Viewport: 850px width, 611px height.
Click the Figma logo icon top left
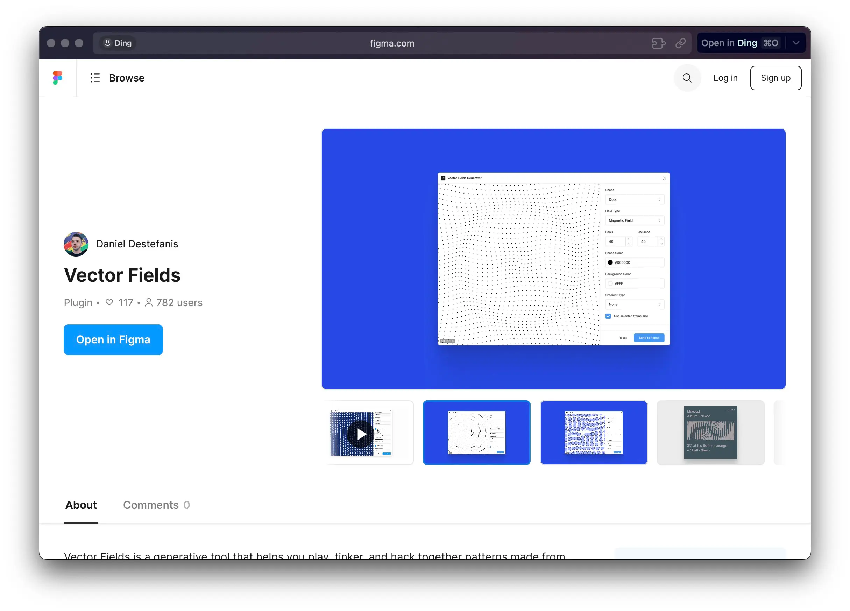[x=58, y=78]
